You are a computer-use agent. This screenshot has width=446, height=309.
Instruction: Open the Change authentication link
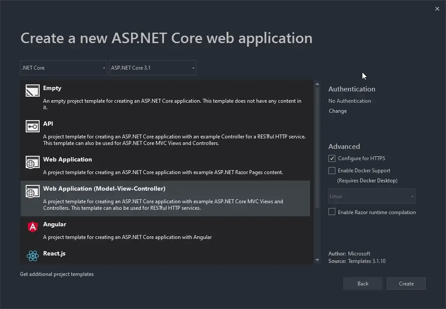click(x=338, y=111)
